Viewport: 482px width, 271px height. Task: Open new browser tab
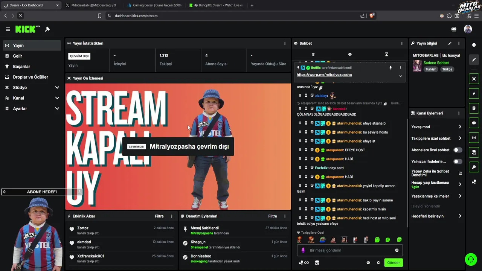coord(252,5)
